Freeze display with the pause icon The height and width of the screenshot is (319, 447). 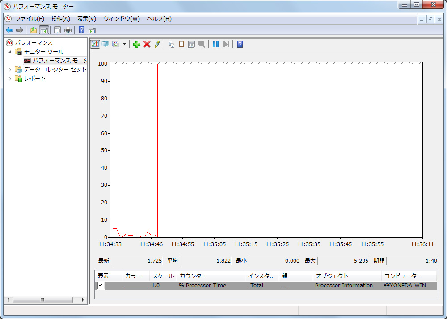(x=215, y=44)
